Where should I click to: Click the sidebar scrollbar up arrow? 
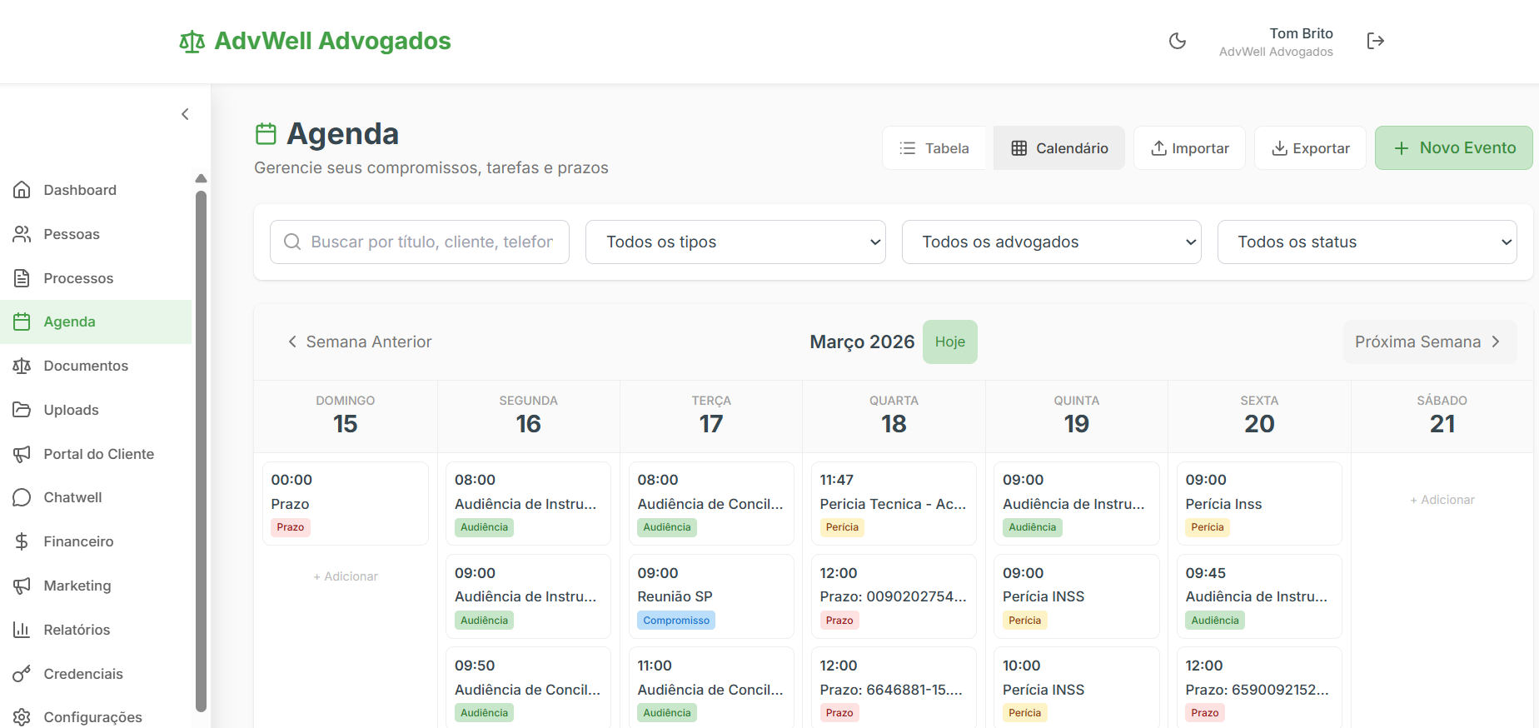coord(201,178)
